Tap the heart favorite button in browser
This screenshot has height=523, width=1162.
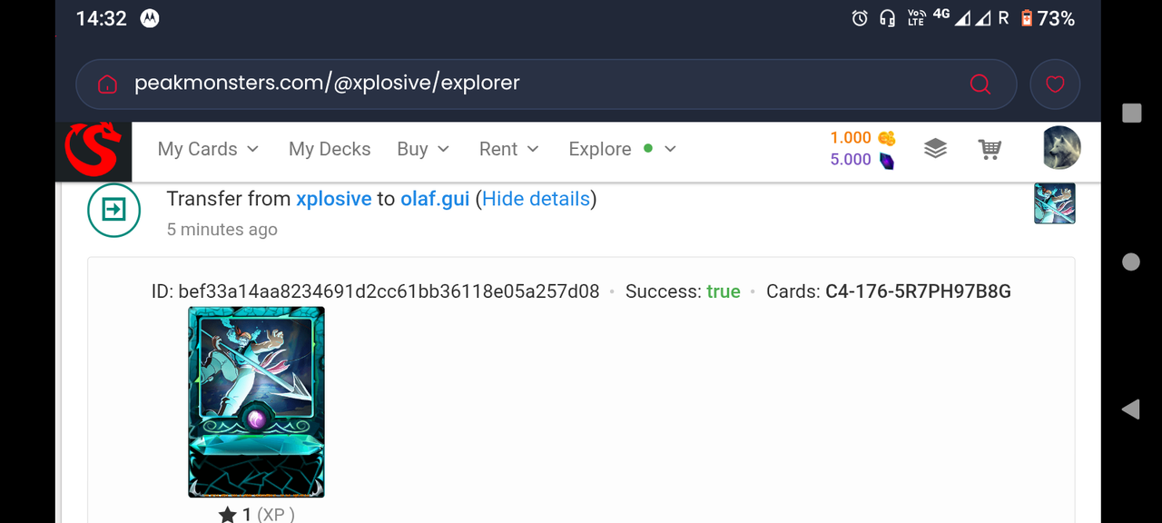pos(1055,84)
